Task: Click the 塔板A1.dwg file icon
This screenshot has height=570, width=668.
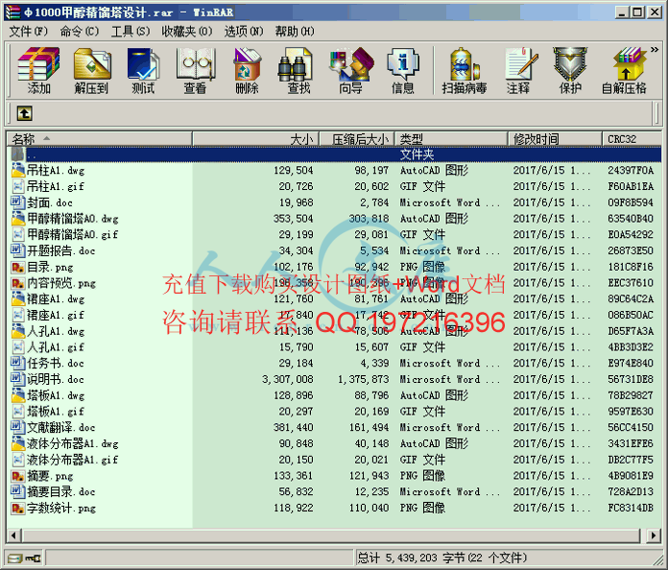Action: click(x=17, y=395)
